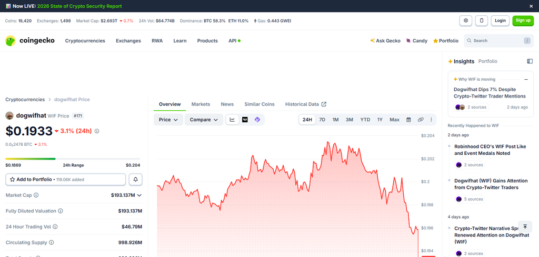The width and height of the screenshot is (539, 257).
Task: Collapse the Why WIF is moving card
Action: tap(526, 80)
